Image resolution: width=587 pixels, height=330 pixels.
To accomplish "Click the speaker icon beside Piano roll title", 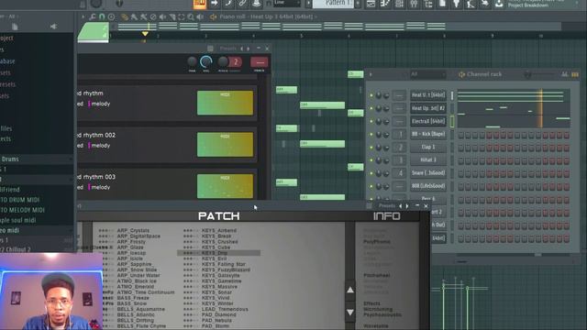I will tap(214, 16).
